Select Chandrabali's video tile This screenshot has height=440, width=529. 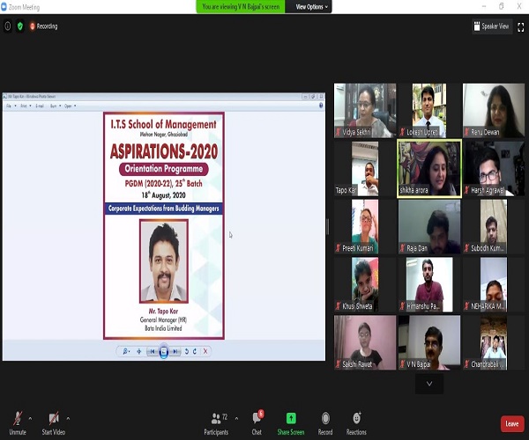[494, 342]
